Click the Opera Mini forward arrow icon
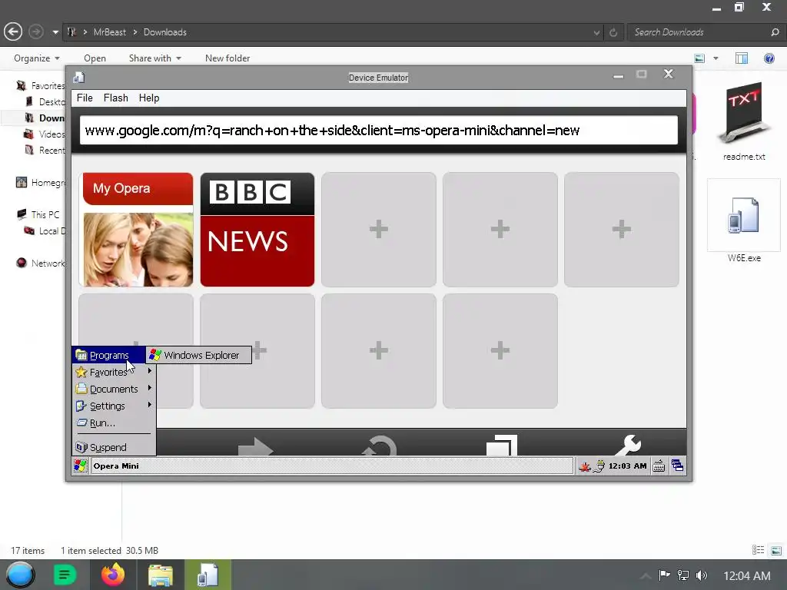Image resolution: width=787 pixels, height=590 pixels. click(x=255, y=446)
